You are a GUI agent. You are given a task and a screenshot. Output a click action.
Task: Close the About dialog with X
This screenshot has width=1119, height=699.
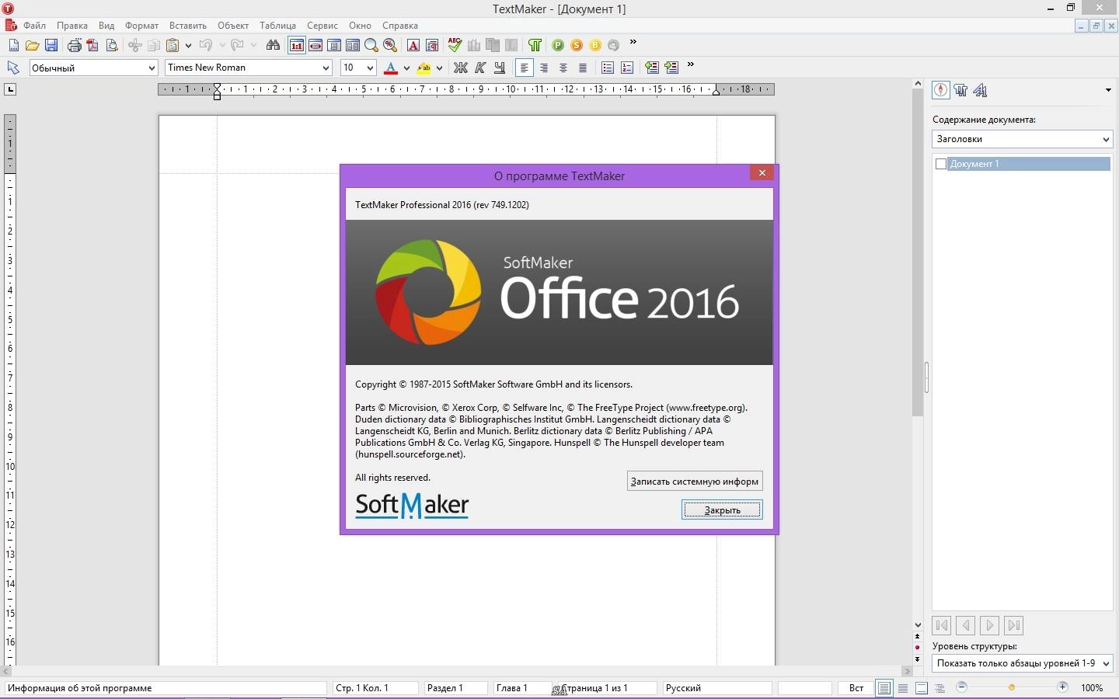pyautogui.click(x=762, y=173)
